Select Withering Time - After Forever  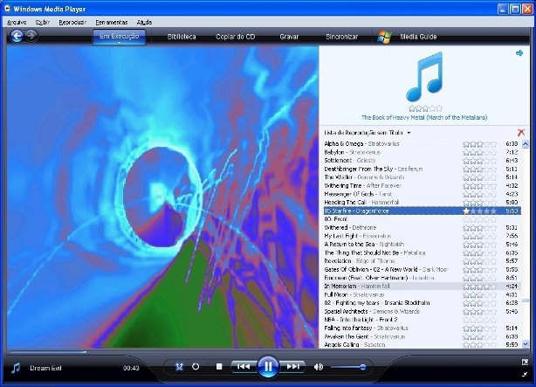click(x=423, y=186)
